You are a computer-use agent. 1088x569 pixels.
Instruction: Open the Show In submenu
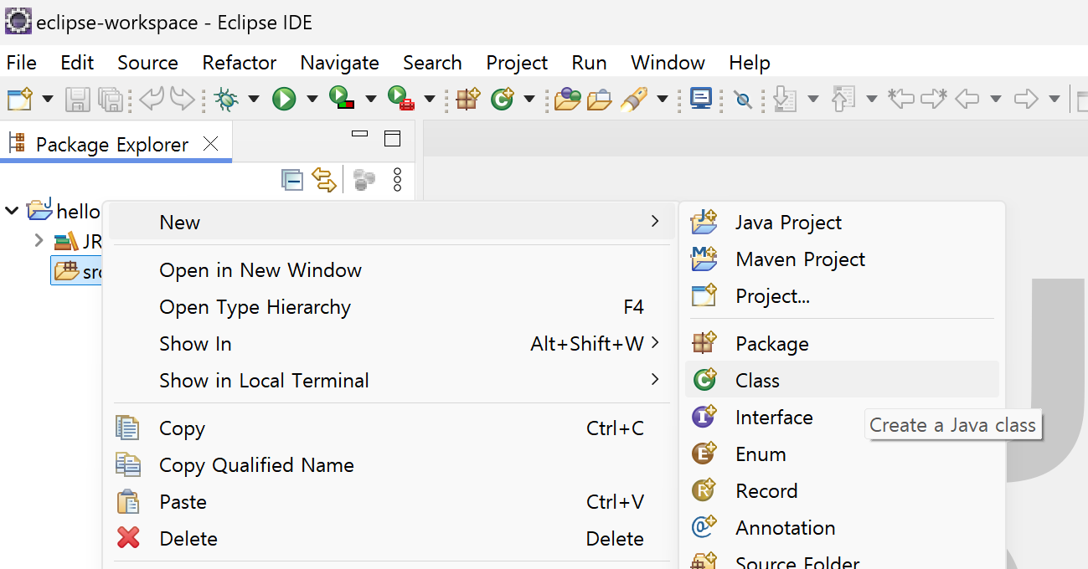[x=392, y=344]
